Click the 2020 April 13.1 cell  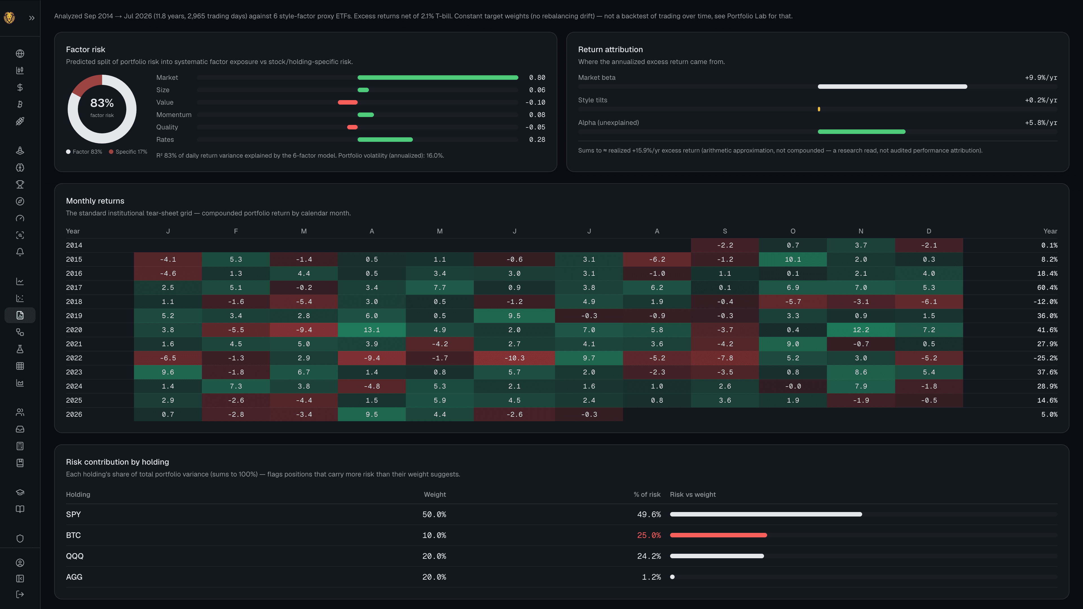click(x=372, y=330)
